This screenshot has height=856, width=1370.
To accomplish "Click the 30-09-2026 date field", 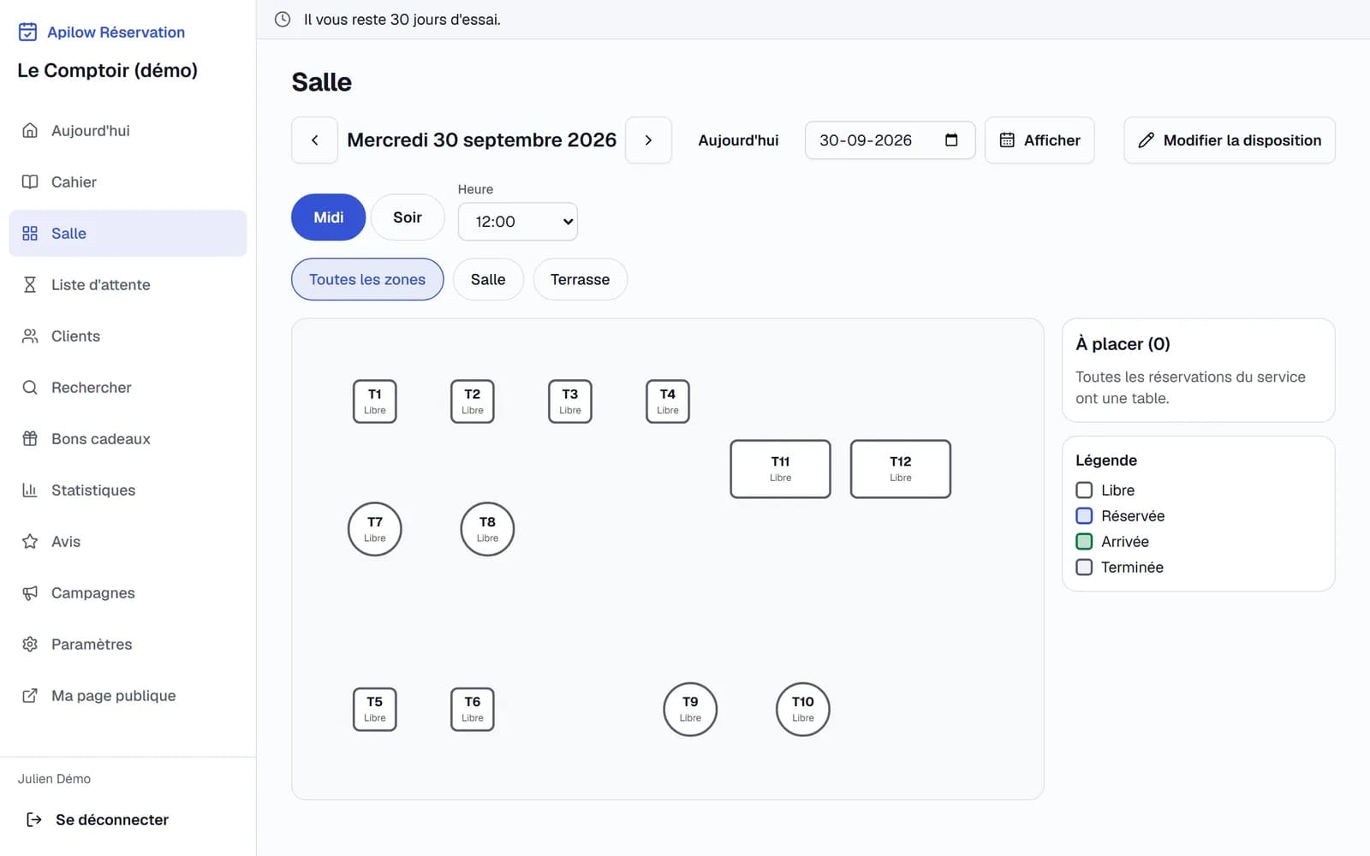I will pos(890,140).
